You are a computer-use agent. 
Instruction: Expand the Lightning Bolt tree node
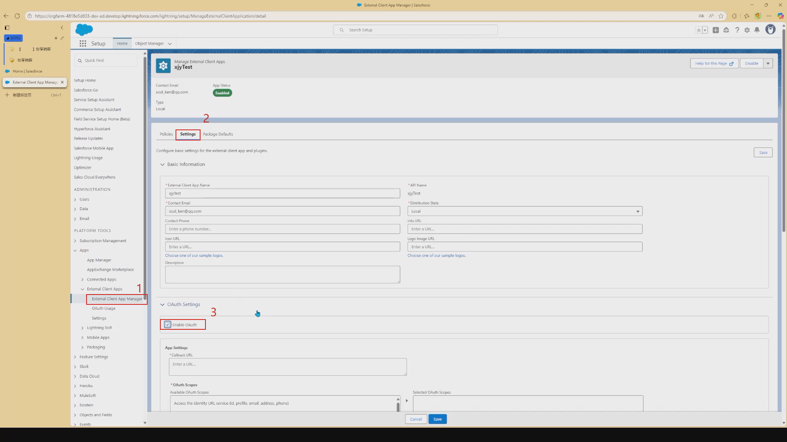[x=82, y=328]
